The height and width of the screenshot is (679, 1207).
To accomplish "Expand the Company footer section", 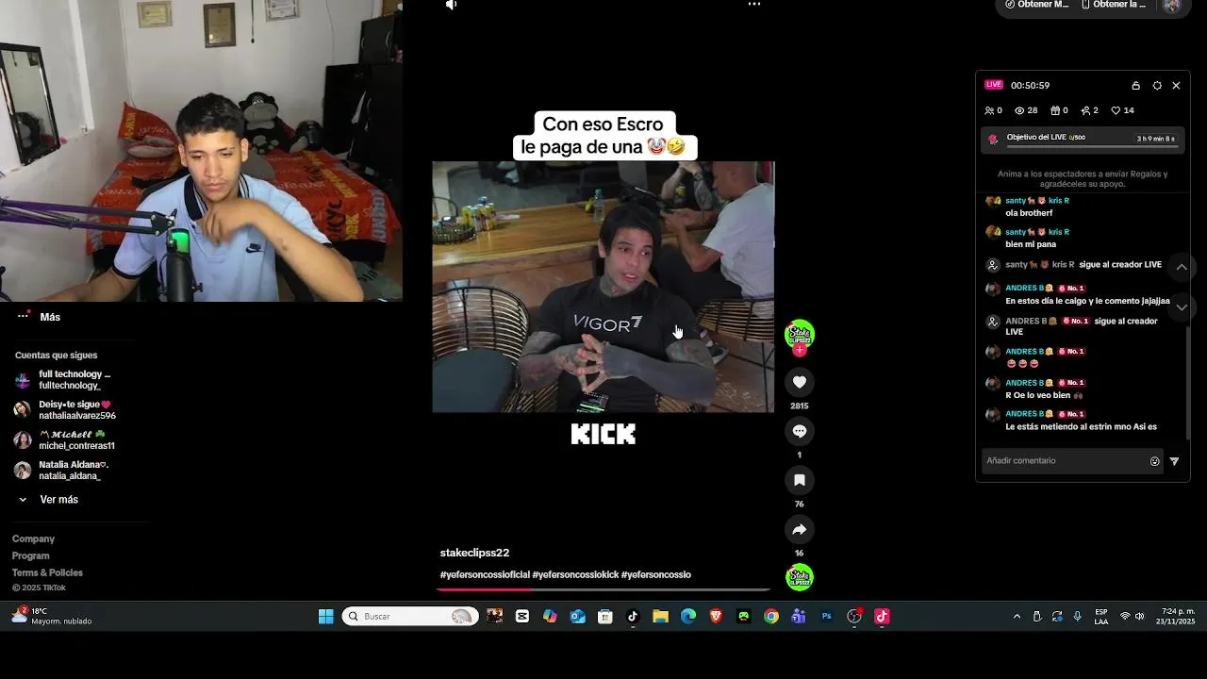I will pos(33,538).
